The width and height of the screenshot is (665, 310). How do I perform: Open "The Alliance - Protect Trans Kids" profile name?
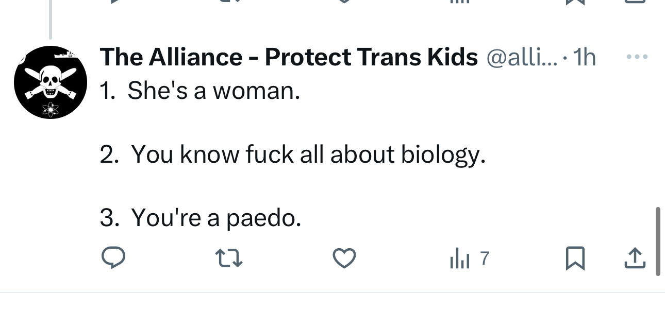[x=289, y=57]
